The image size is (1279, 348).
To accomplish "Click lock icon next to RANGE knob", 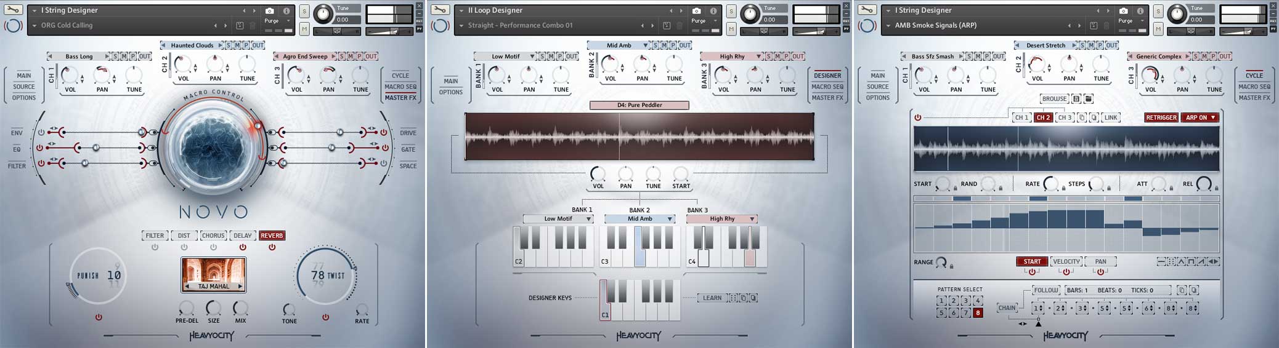I will point(951,266).
